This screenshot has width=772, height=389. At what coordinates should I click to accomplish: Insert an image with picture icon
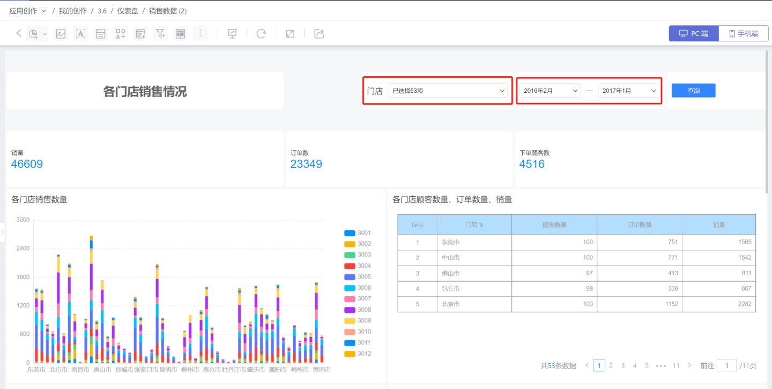click(61, 34)
